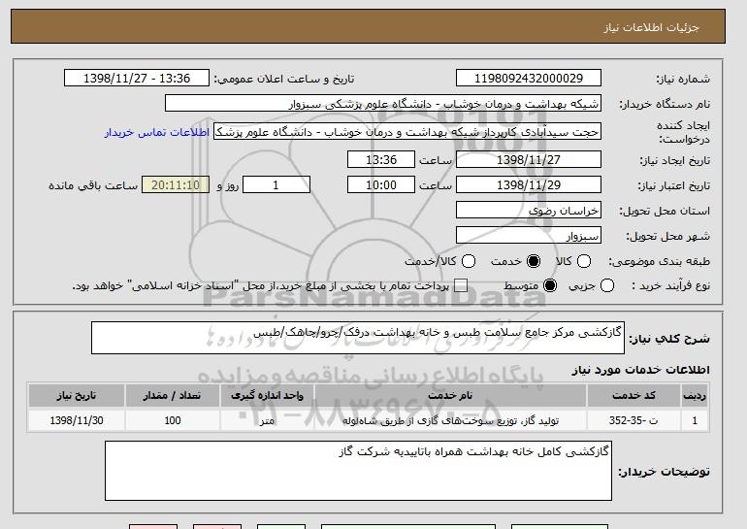Click the countdown timer 20:11:10
The image size is (747, 529).
coord(176,185)
